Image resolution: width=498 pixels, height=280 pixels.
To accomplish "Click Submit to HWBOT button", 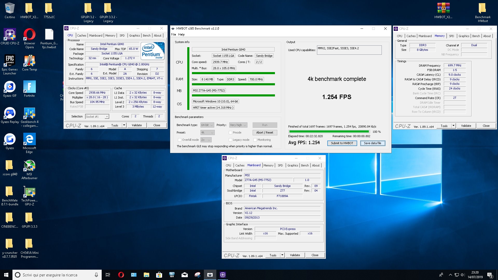I will 342,143.
